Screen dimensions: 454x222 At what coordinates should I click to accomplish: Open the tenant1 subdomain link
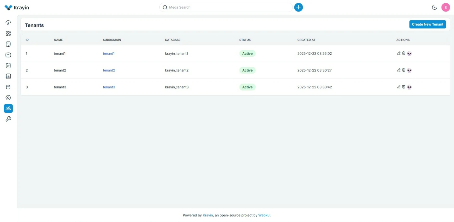(x=109, y=53)
